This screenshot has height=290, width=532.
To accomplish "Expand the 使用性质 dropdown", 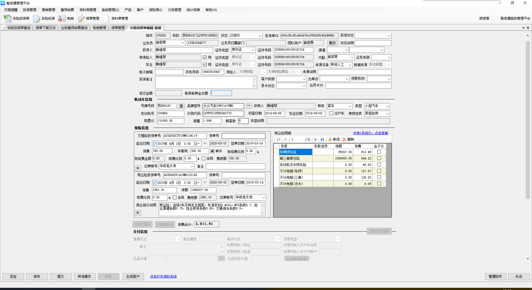I will point(387,114).
